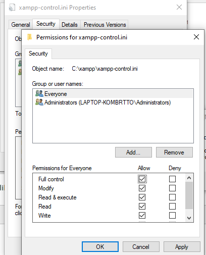206x255 pixels.
Task: Click the permissions list scroll-up arrow
Action: 189,178
